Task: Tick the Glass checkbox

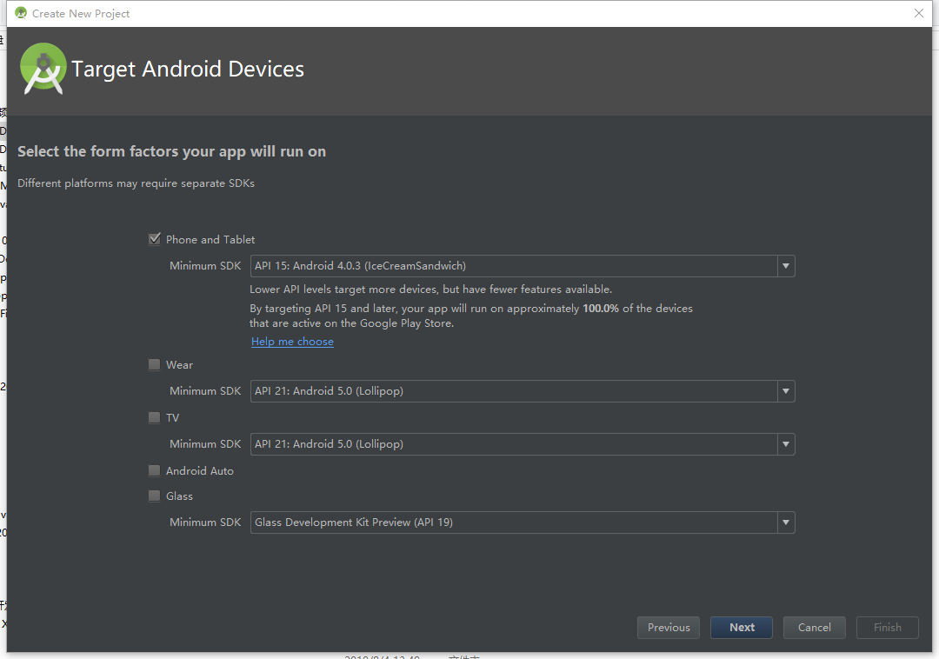Action: (155, 496)
